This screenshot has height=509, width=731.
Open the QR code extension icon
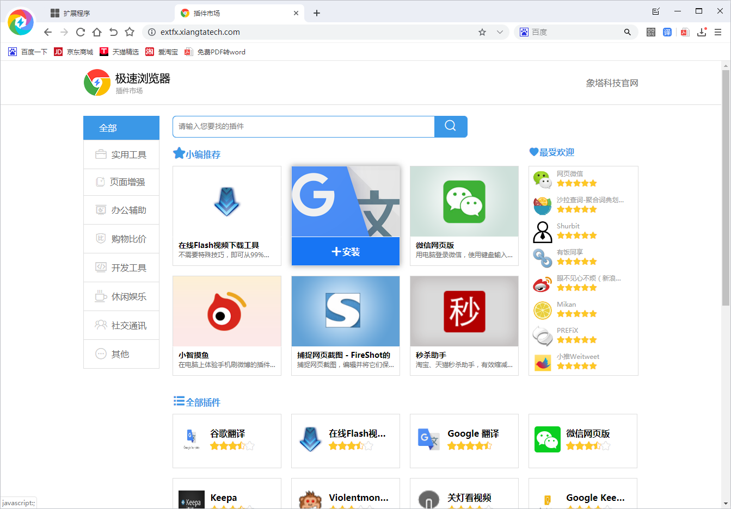651,32
